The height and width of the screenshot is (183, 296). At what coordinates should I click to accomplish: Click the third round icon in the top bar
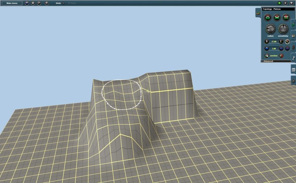(x=39, y=3)
